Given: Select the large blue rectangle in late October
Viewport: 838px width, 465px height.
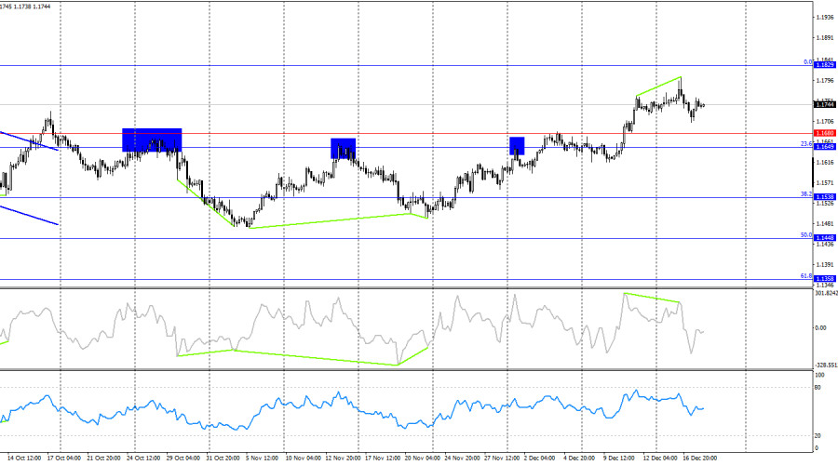Looking at the screenshot, I should pyautogui.click(x=152, y=139).
